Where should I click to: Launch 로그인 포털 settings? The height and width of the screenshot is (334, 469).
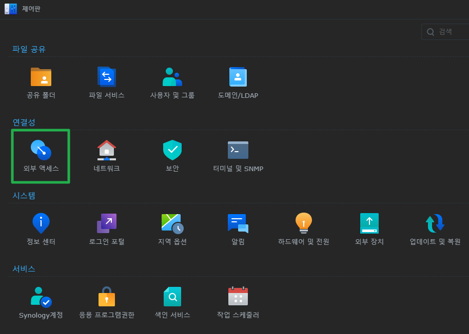tap(107, 224)
